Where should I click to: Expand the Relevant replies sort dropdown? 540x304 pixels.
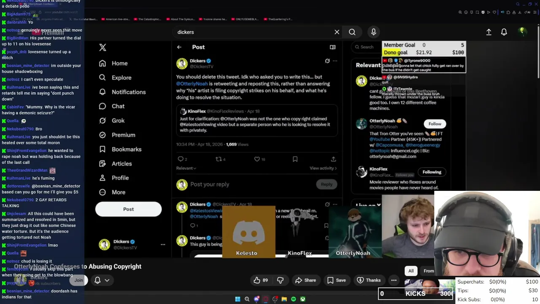[x=186, y=168]
